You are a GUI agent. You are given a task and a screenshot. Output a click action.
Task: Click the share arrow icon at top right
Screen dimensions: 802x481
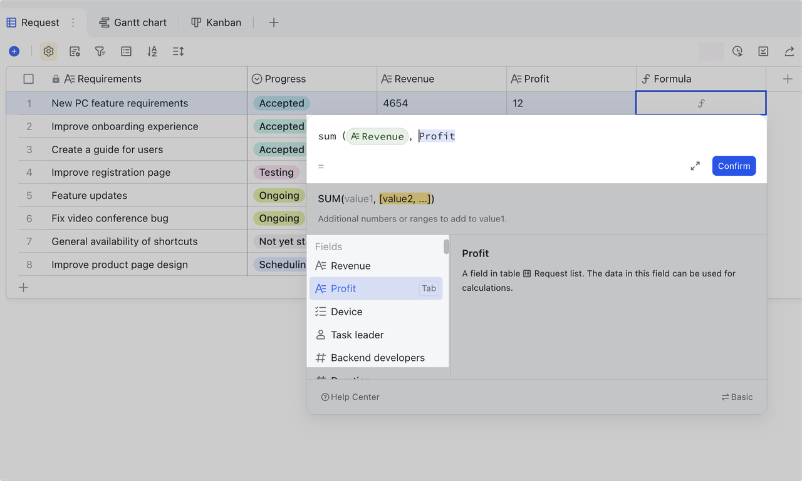coord(789,51)
